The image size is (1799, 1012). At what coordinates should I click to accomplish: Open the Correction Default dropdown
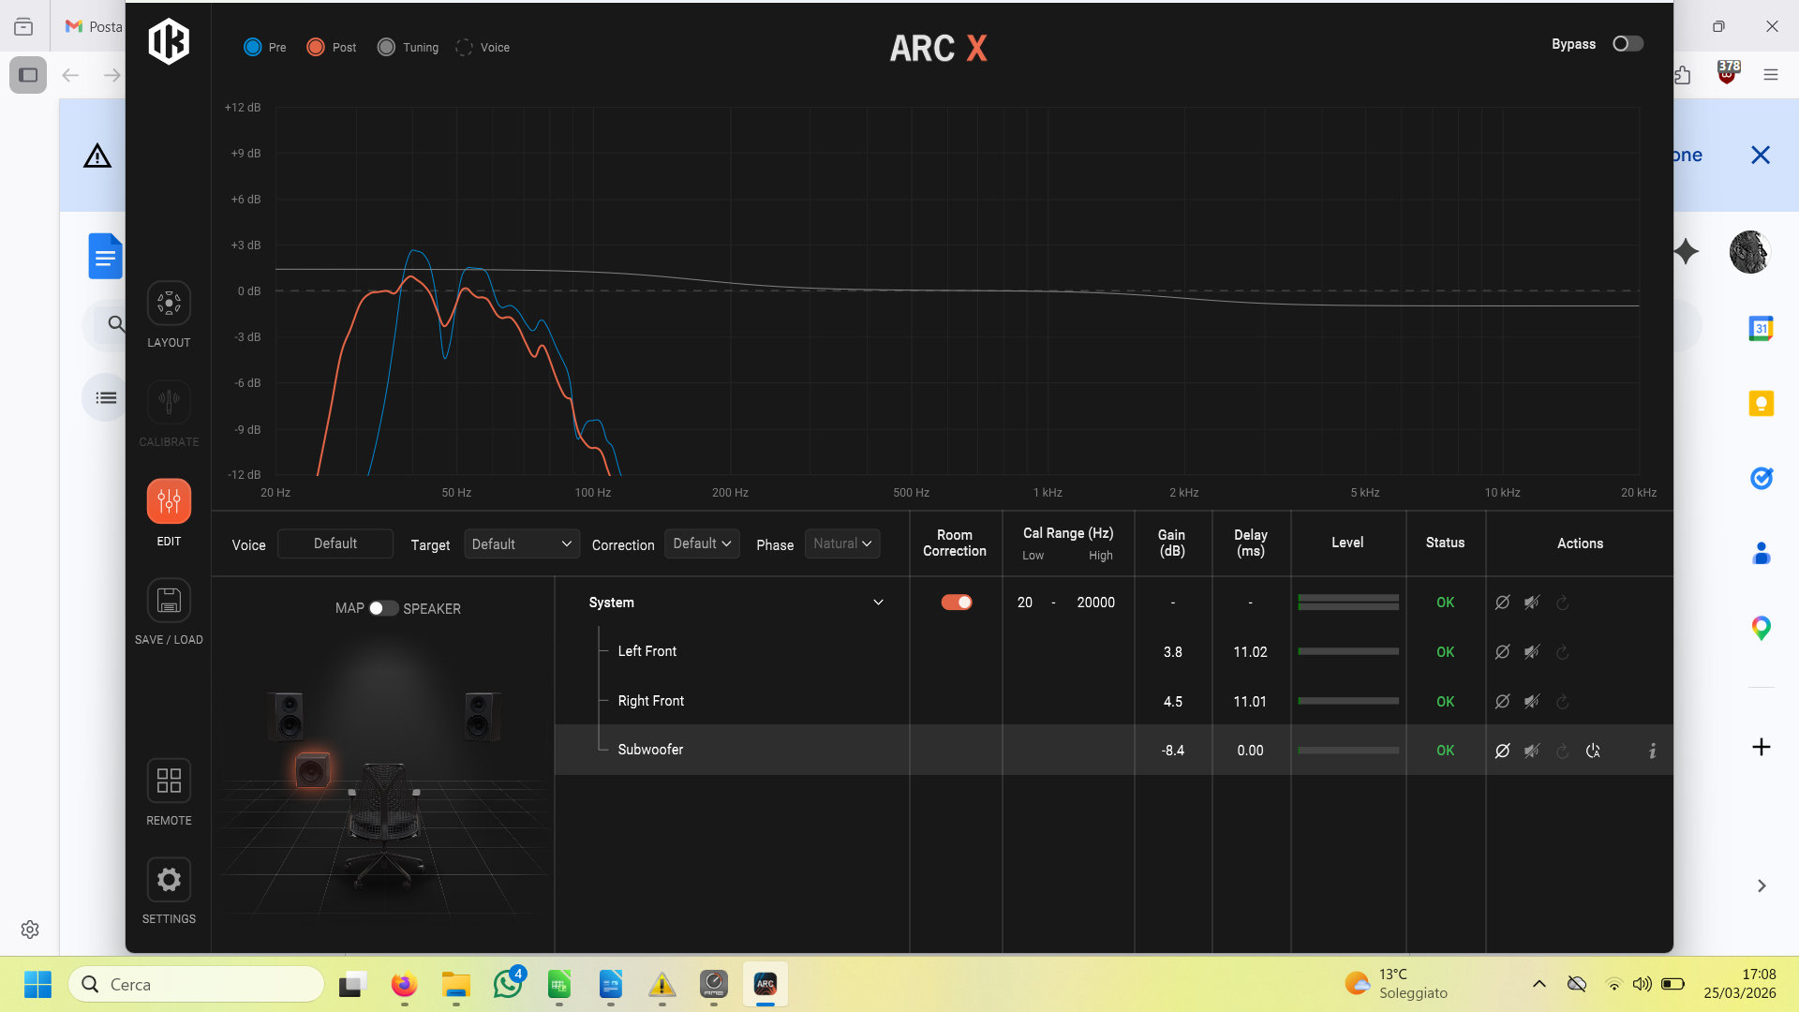702,543
